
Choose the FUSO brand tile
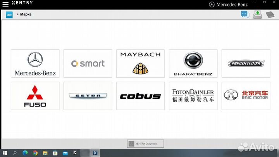click(35, 96)
